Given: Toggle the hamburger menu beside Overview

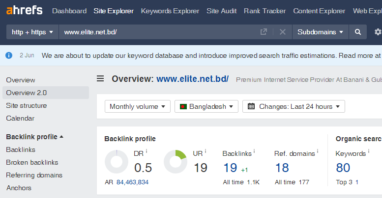Looking at the screenshot, I should [100, 78].
